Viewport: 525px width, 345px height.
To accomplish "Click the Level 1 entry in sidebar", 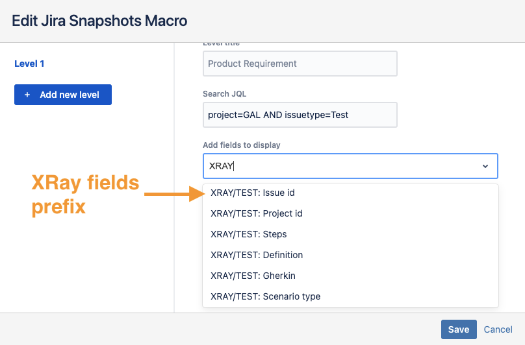I will coord(29,64).
